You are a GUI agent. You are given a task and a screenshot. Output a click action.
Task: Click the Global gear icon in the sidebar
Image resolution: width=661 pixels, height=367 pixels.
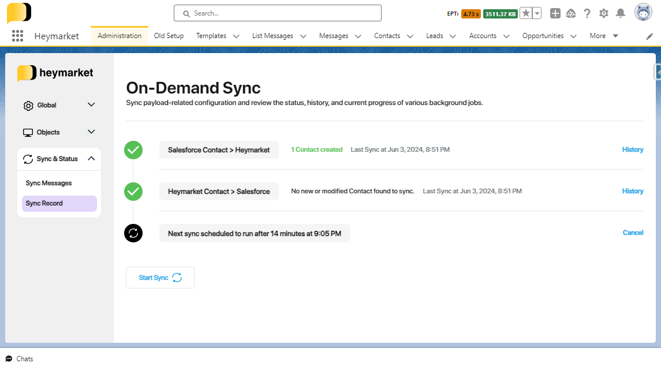(x=28, y=106)
